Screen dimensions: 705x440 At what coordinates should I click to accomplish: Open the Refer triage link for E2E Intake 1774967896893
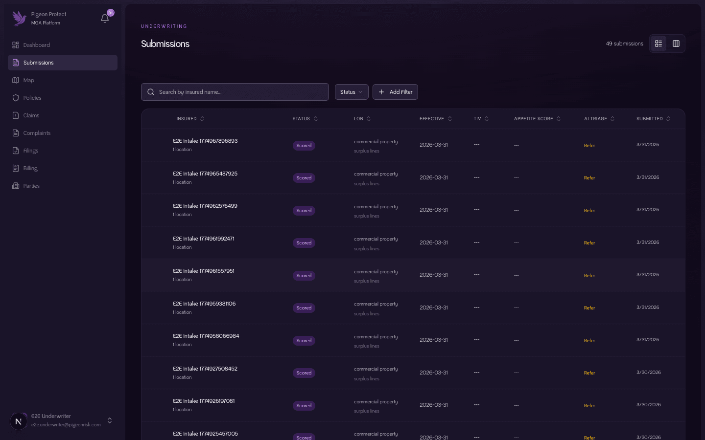click(x=589, y=145)
